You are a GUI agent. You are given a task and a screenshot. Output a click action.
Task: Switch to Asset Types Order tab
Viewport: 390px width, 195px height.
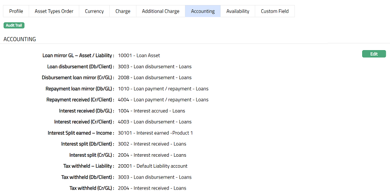[54, 11]
